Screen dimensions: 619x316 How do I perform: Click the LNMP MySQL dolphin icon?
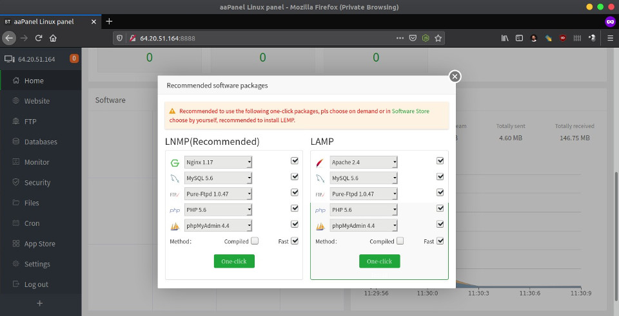coord(175,178)
